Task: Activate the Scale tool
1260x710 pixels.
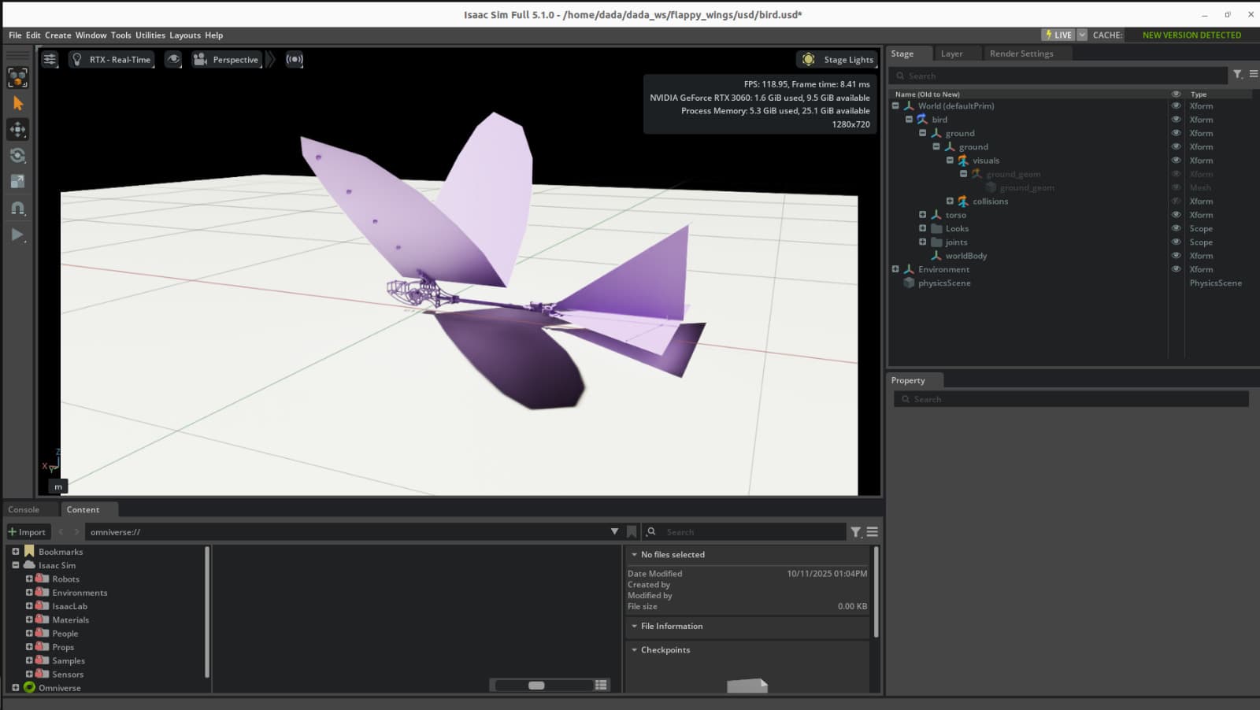Action: (x=17, y=181)
